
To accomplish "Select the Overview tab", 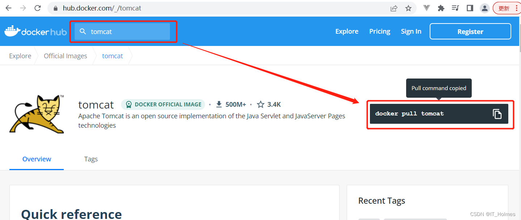I will 37,159.
